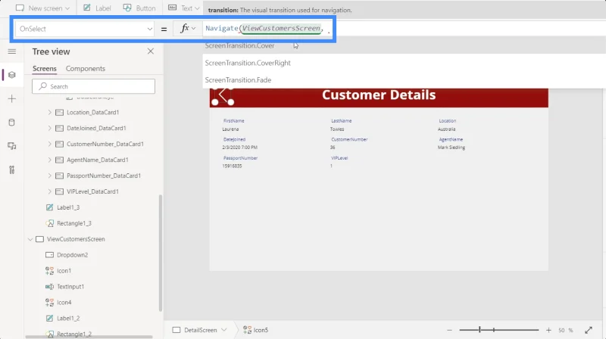Expand CustomerNumber_DataCard1 node
606x339 pixels.
coord(49,144)
